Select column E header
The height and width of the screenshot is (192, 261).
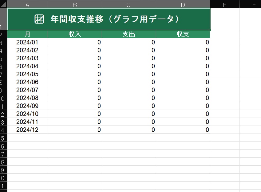225,4
